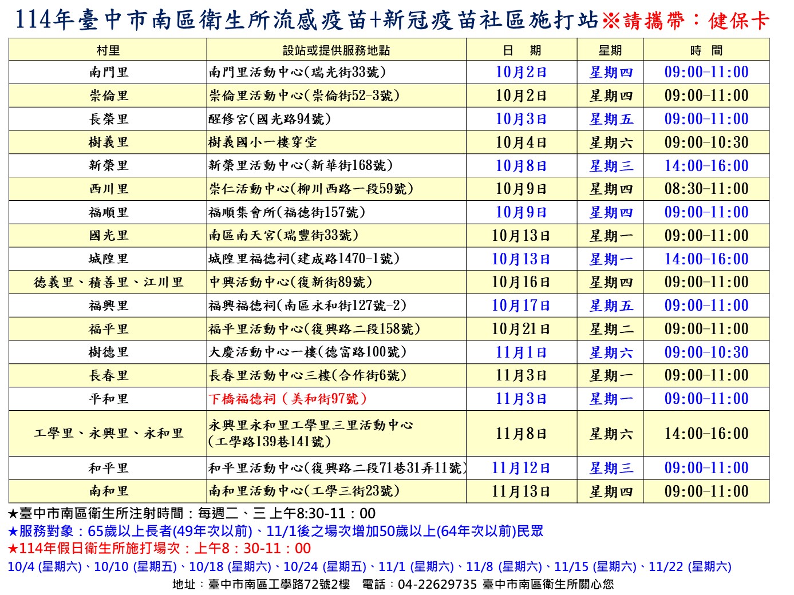Click 崇倫里活動中心(崇倫街52-3號) location cell
Image resolution: width=794 pixels, height=595 pixels.
pos(305,96)
